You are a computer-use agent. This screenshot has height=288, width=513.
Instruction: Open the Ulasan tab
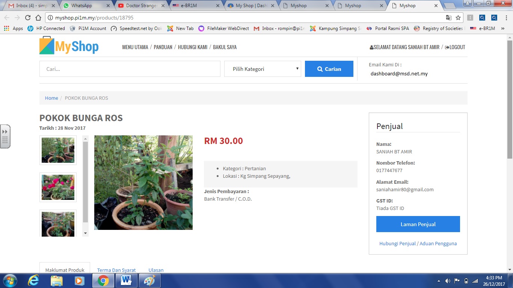pyautogui.click(x=156, y=270)
